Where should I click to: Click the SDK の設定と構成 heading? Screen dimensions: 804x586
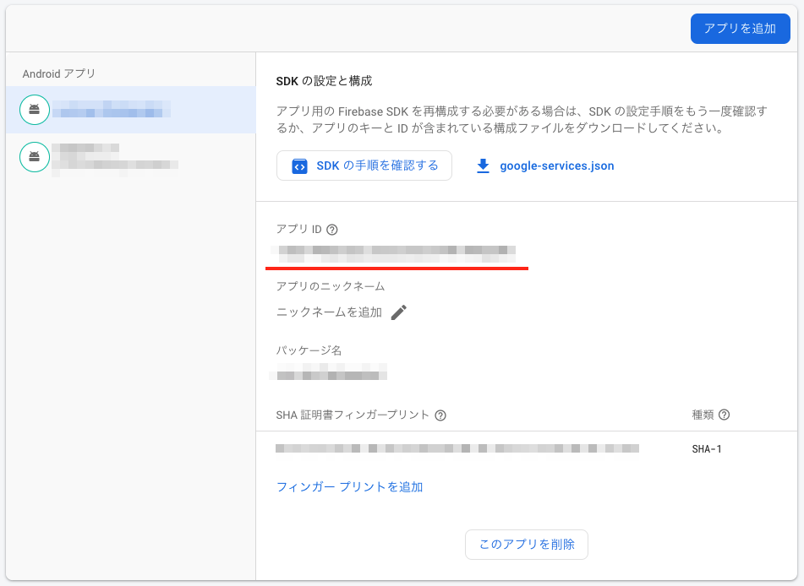(x=324, y=81)
